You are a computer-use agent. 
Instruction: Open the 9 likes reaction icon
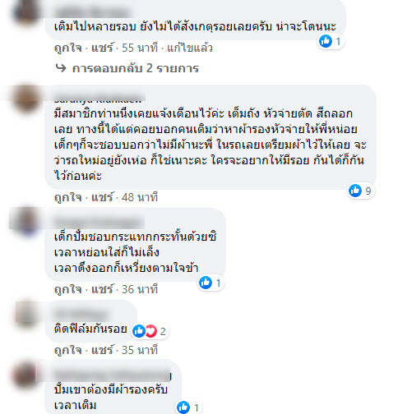tap(355, 191)
